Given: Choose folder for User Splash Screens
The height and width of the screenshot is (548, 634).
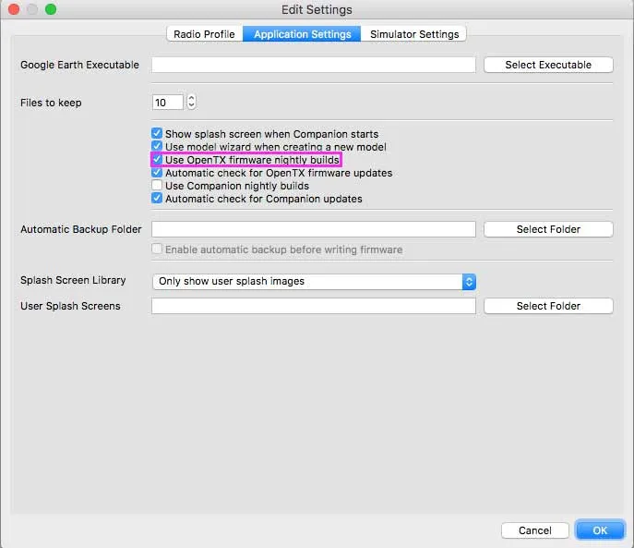Looking at the screenshot, I should 547,306.
